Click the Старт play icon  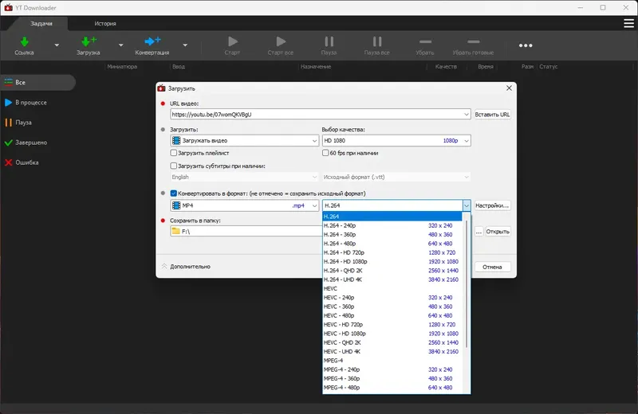(233, 41)
